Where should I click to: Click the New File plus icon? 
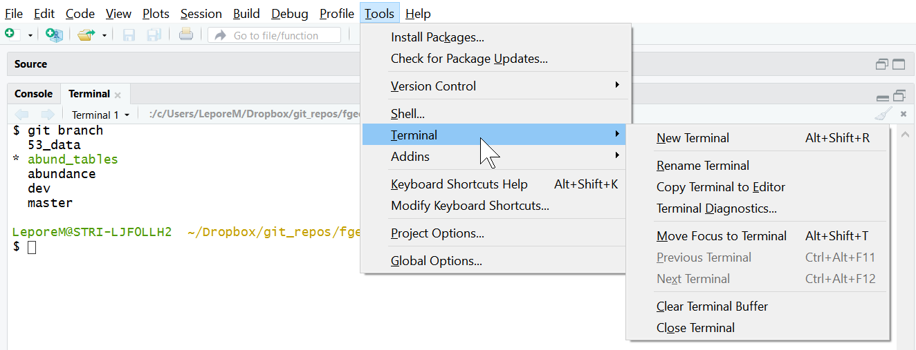click(x=10, y=34)
